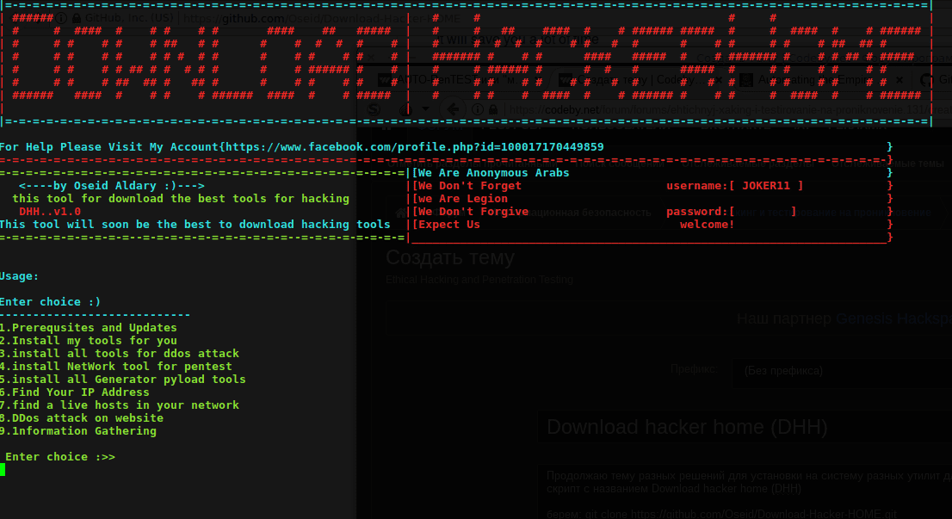Close the 'Automating the Empire' browser tab
Viewport: 952px width, 519px height.
click(899, 79)
